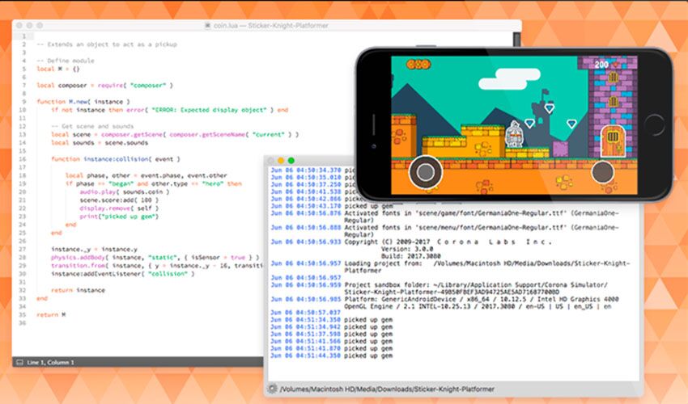Click the editor's vertical scrollbar thumb
This screenshot has height=404, width=688.
click(x=517, y=39)
